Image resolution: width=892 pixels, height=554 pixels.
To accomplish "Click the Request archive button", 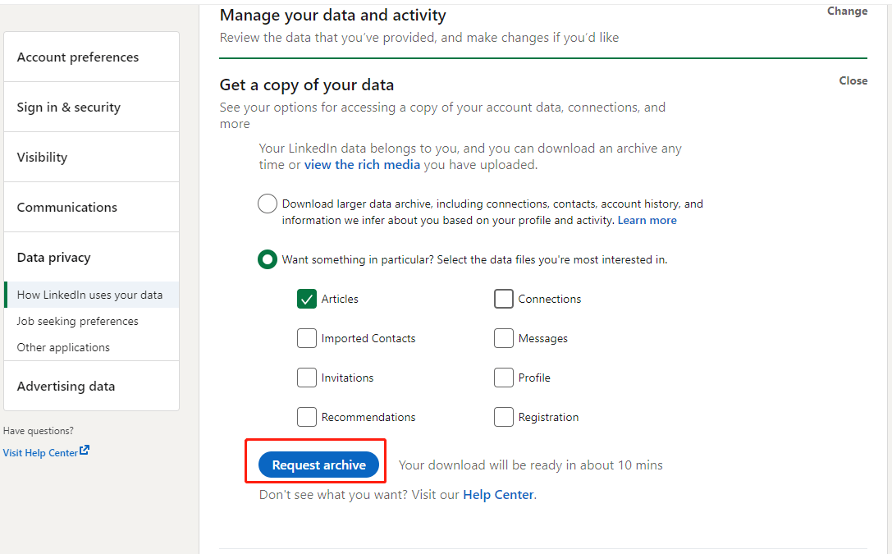I will (x=318, y=465).
